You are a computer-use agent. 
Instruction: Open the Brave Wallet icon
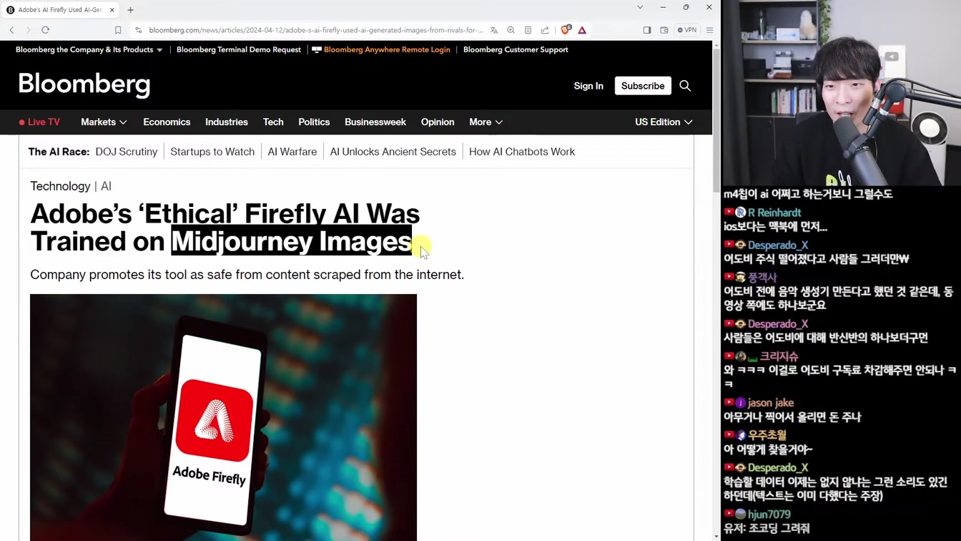tap(664, 30)
